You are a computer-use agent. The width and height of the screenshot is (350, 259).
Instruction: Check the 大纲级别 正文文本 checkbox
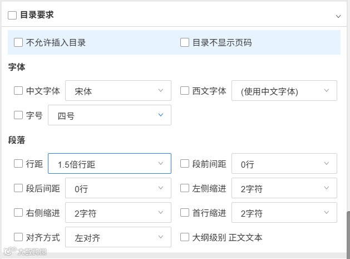click(x=185, y=237)
